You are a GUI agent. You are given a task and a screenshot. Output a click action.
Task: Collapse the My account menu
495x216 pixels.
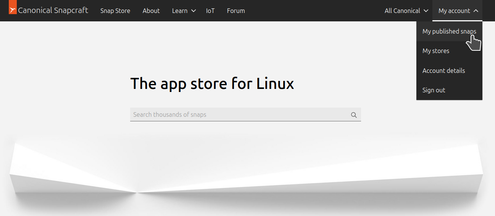458,11
